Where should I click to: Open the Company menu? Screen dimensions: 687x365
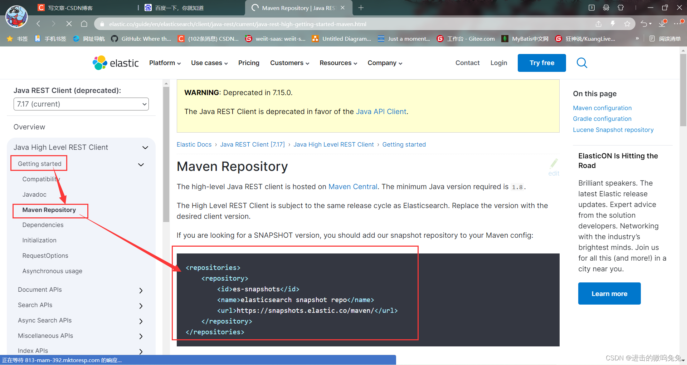pyautogui.click(x=385, y=63)
